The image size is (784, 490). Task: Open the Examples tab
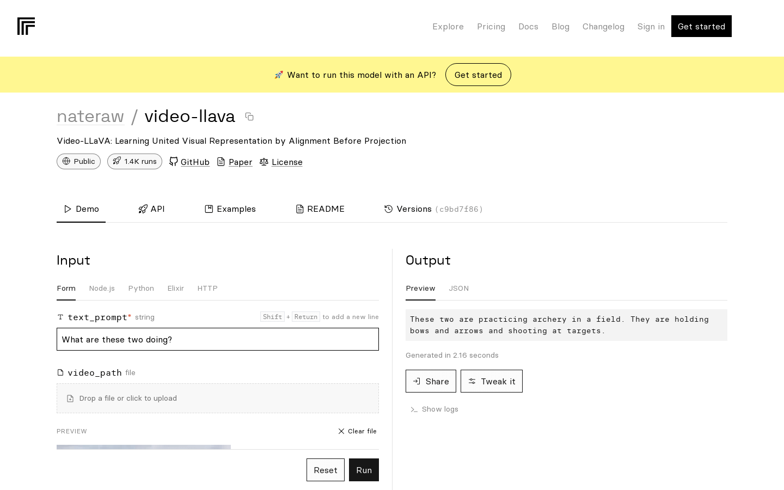[230, 209]
